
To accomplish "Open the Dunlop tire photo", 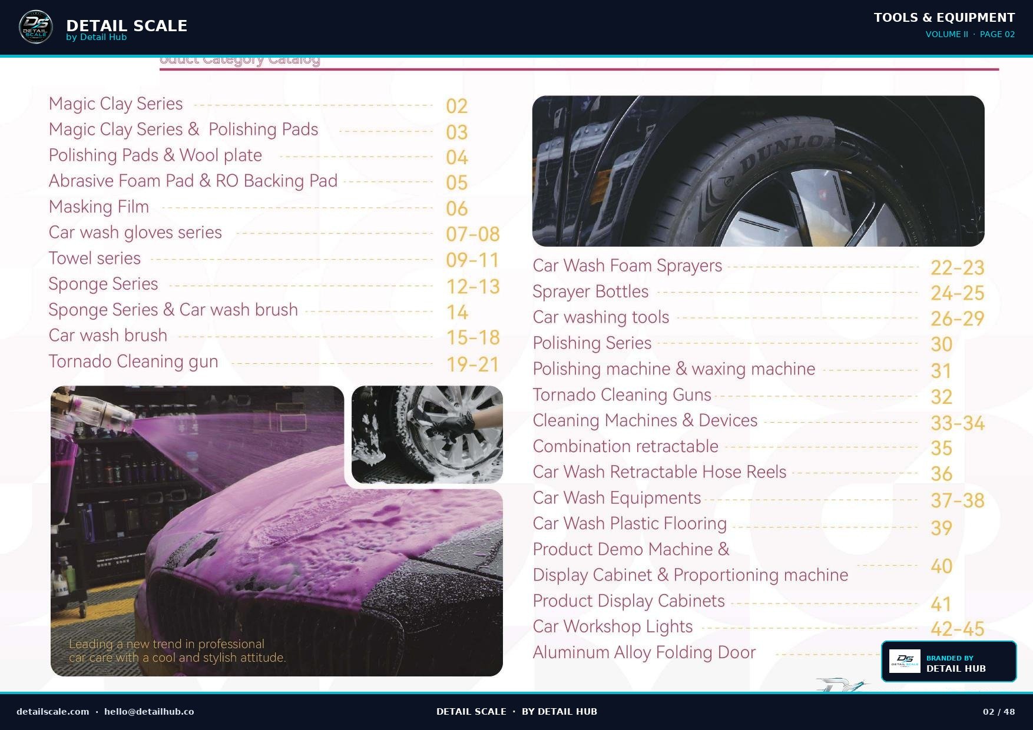I will click(x=759, y=171).
